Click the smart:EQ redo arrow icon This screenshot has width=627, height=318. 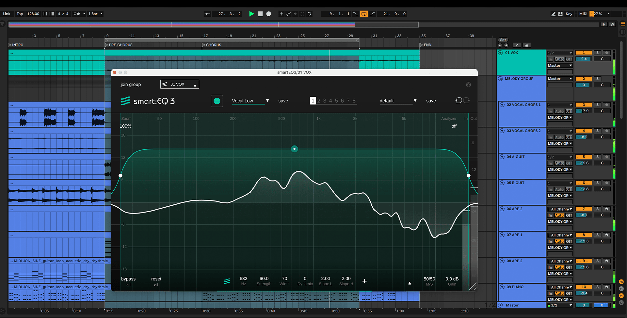coord(466,100)
